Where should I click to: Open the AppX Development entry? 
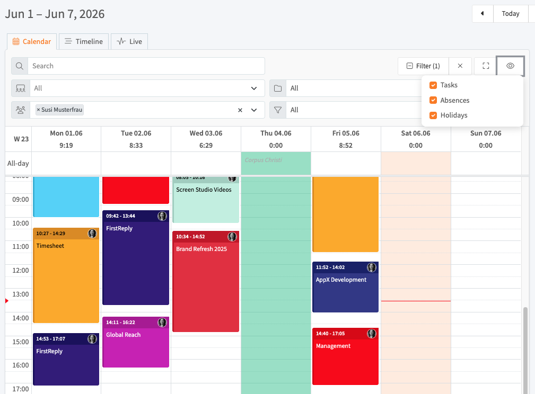pos(345,287)
